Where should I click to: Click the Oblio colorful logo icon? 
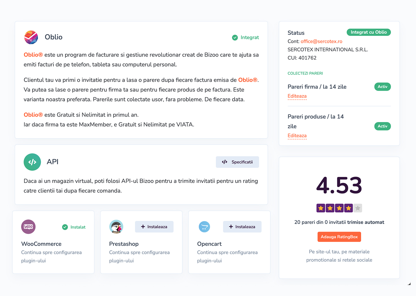(31, 37)
